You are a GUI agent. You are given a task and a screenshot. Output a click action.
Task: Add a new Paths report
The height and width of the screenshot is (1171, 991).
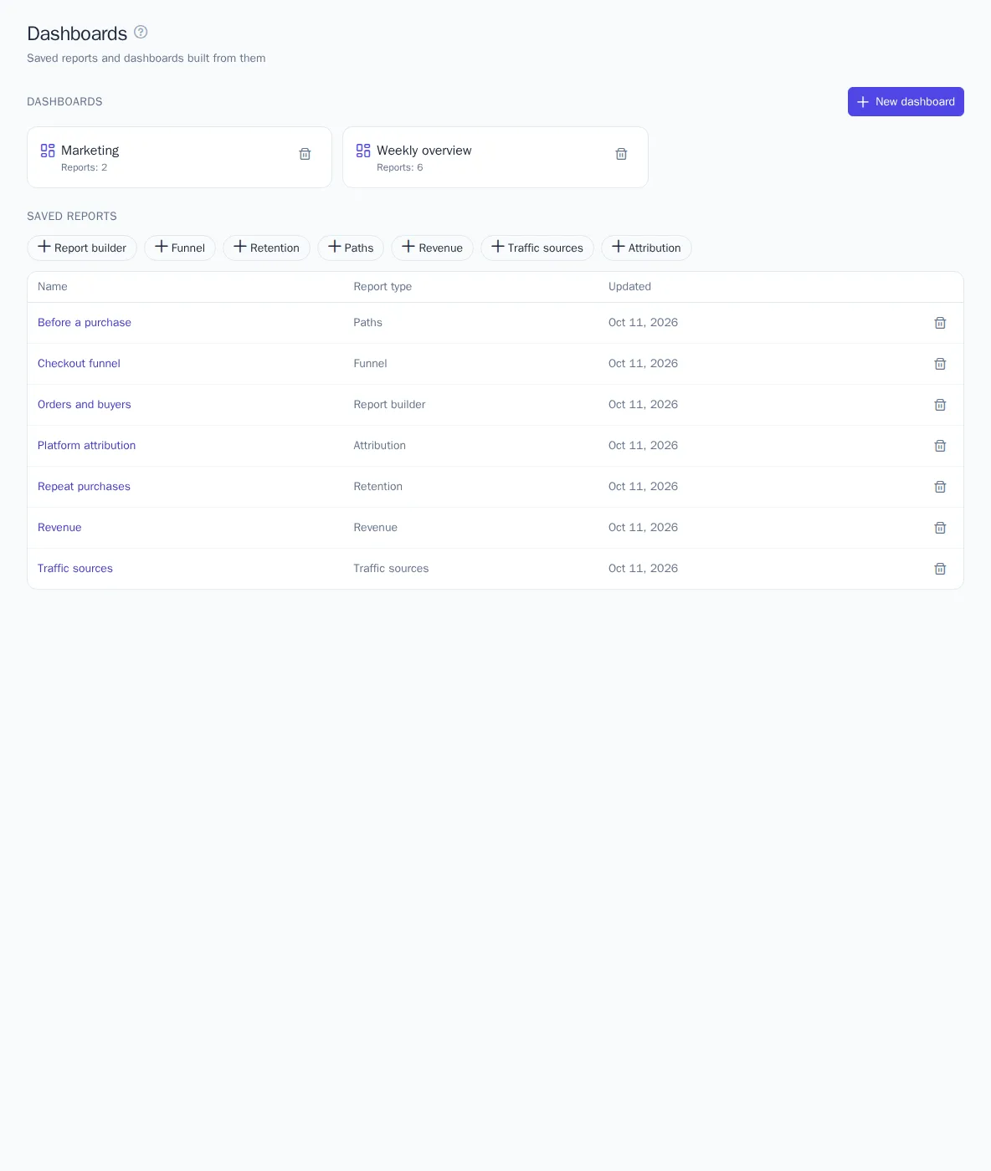pyautogui.click(x=351, y=248)
